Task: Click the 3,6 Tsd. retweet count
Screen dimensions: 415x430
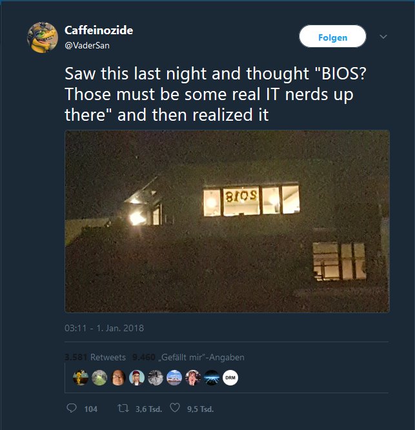Action: (x=149, y=409)
